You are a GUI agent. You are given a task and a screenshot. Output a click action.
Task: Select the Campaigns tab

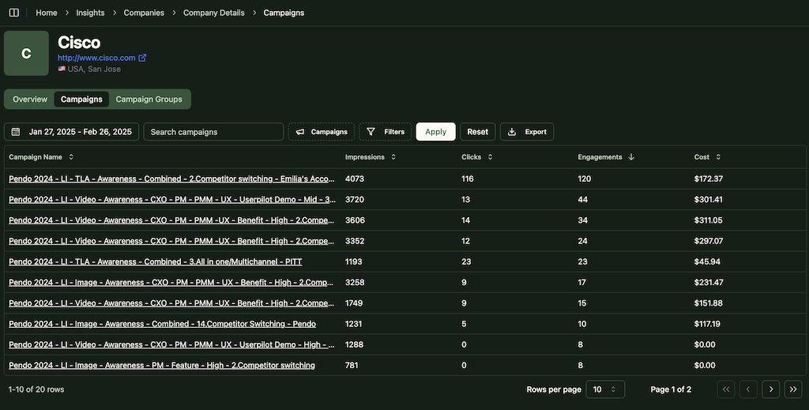(x=81, y=99)
